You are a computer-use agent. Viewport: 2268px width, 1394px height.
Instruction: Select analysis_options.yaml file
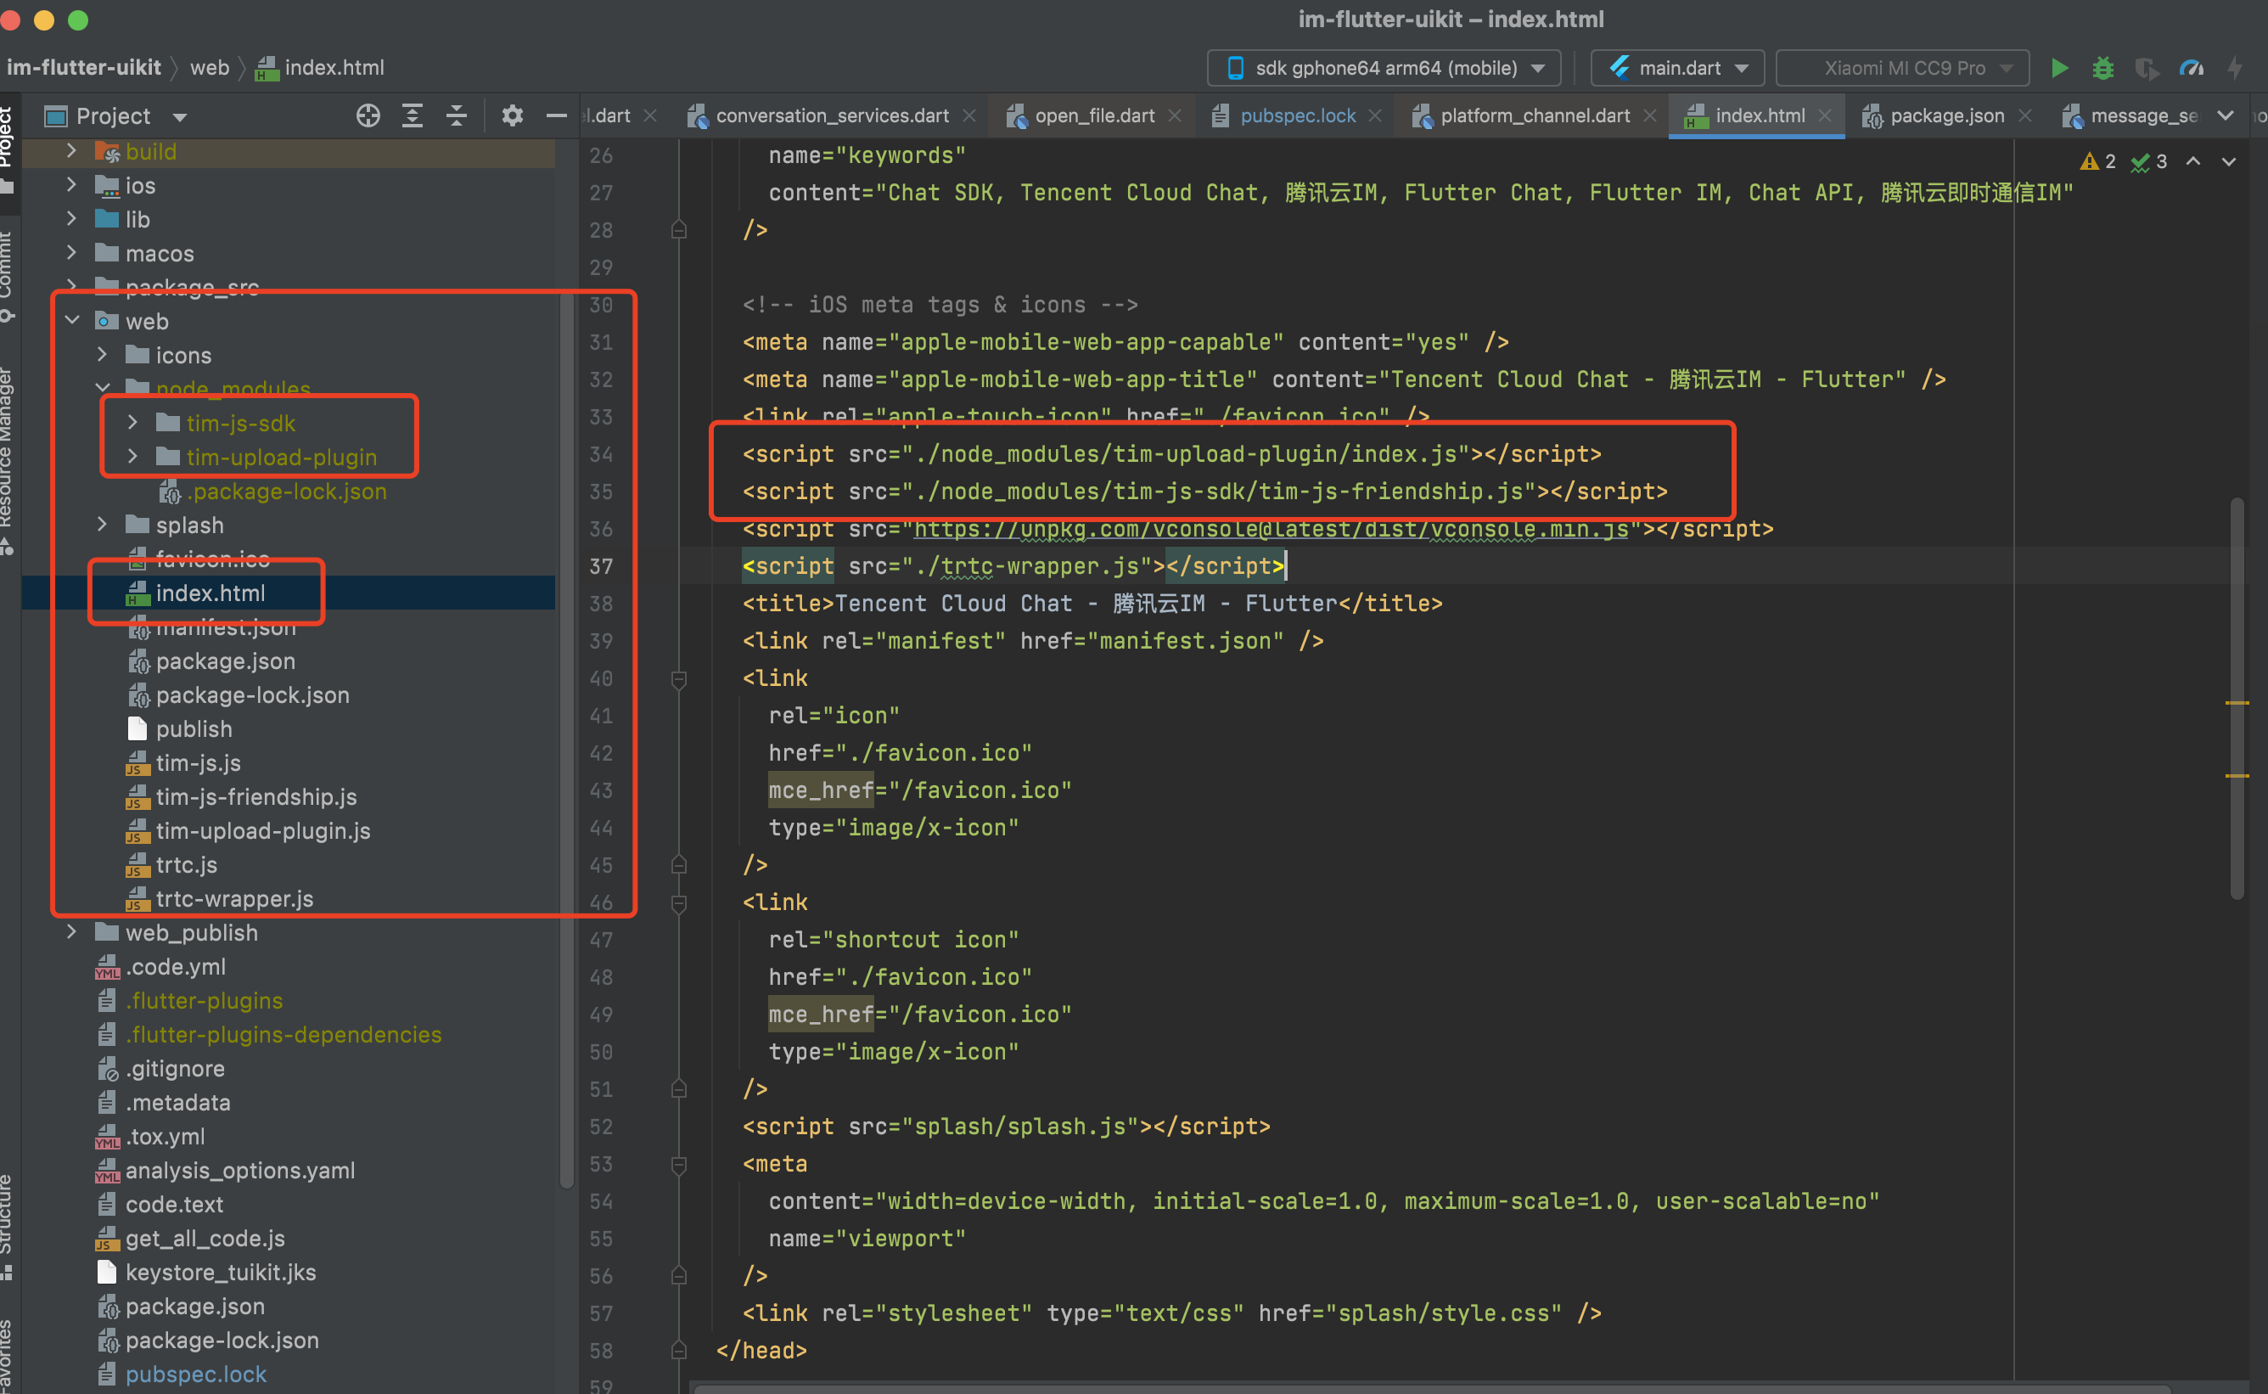239,1170
